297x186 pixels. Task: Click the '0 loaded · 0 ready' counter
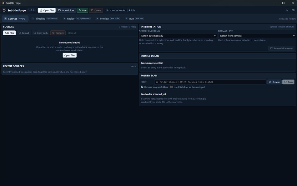coord(128,27)
